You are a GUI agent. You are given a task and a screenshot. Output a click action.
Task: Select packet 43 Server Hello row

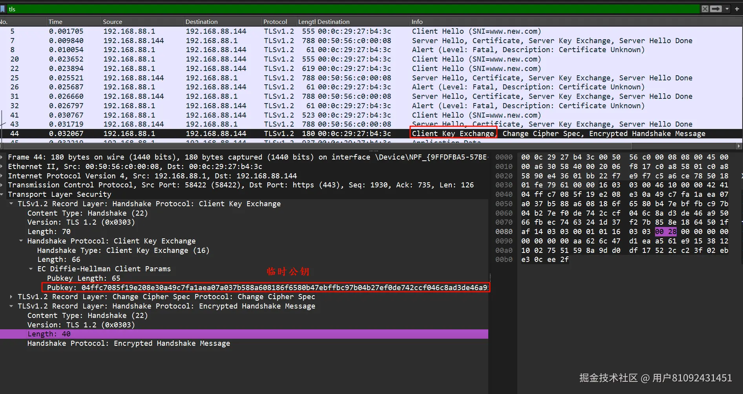[371, 124]
